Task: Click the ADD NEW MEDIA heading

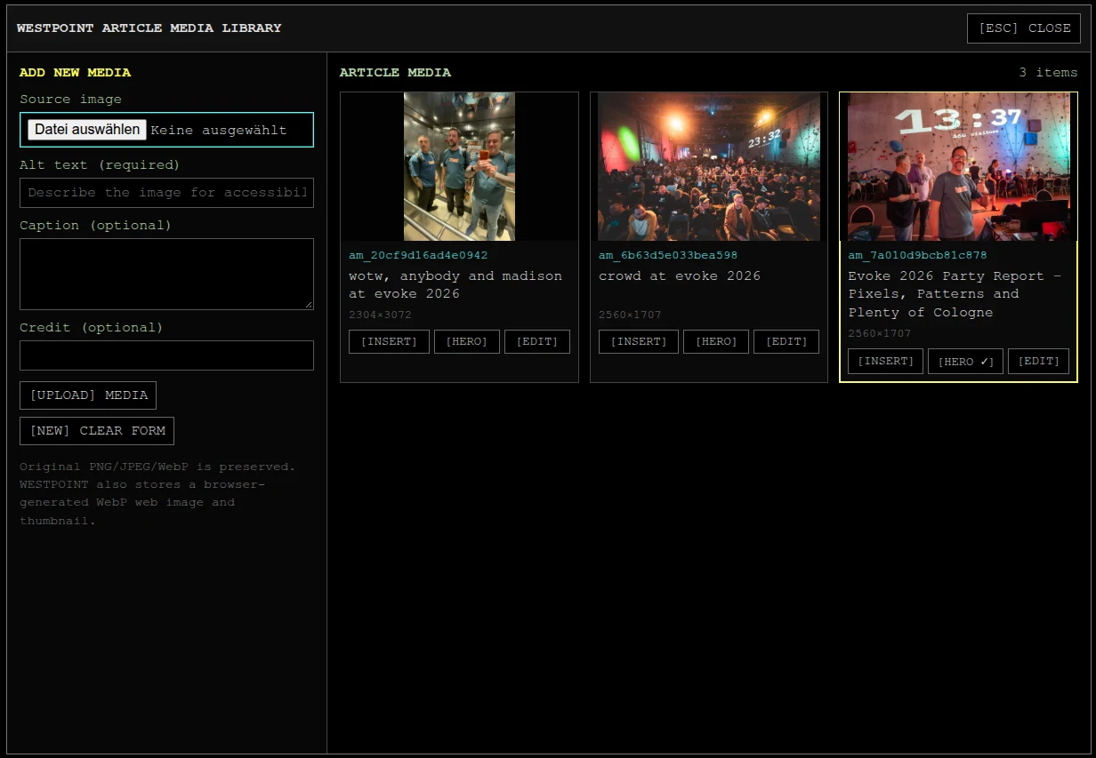Action: click(x=75, y=73)
